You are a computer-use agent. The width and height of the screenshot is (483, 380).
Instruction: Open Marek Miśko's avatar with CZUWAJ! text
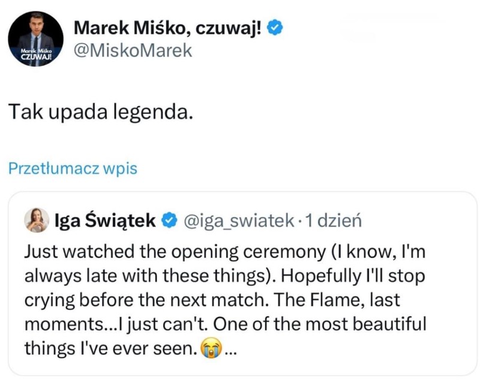35,38
